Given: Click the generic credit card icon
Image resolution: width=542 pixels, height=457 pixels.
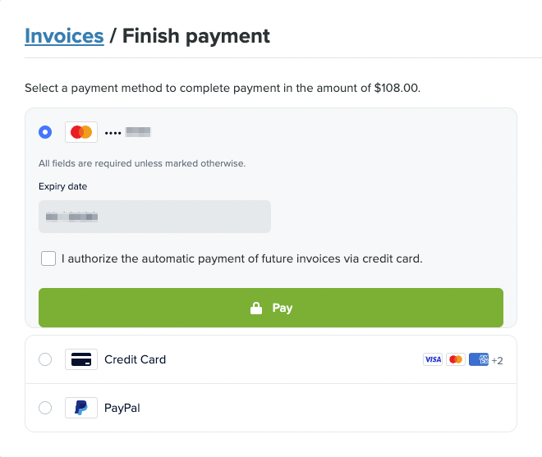Looking at the screenshot, I should (x=81, y=359).
